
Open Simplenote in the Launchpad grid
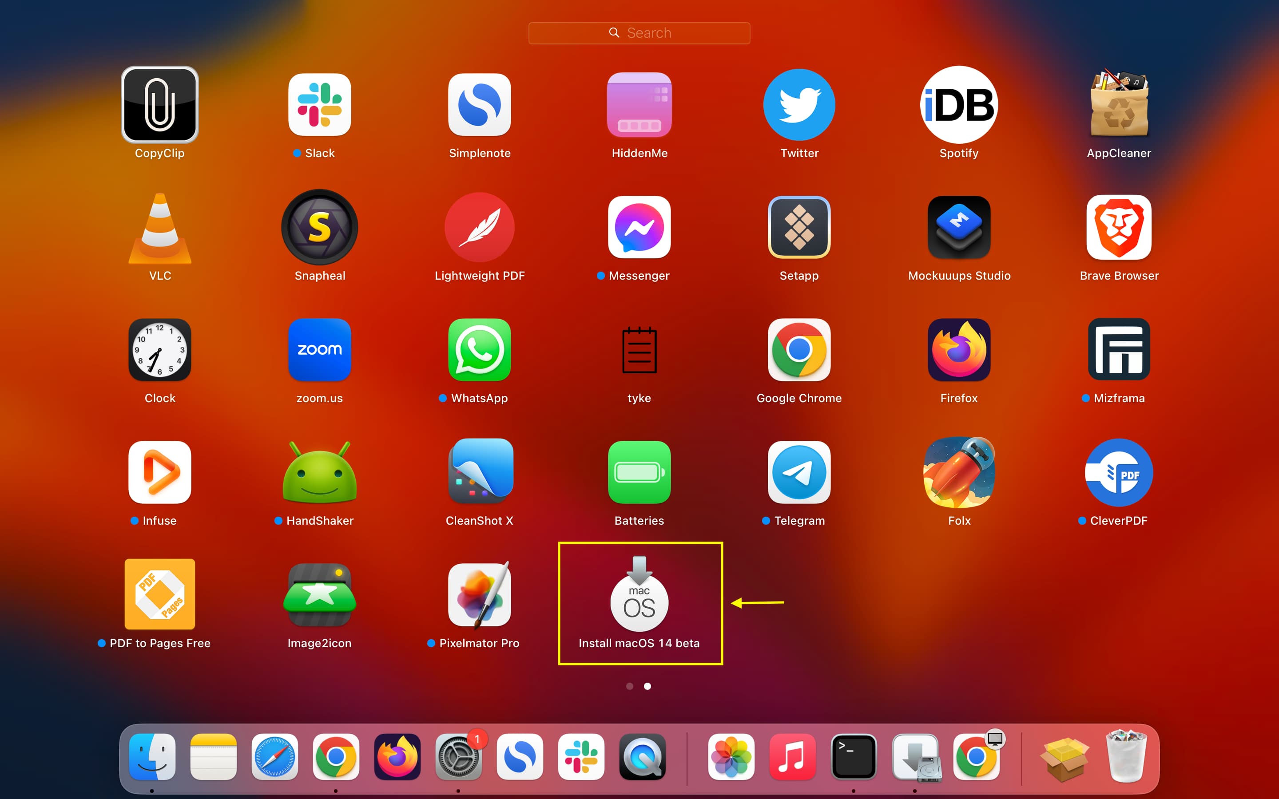pos(479,105)
